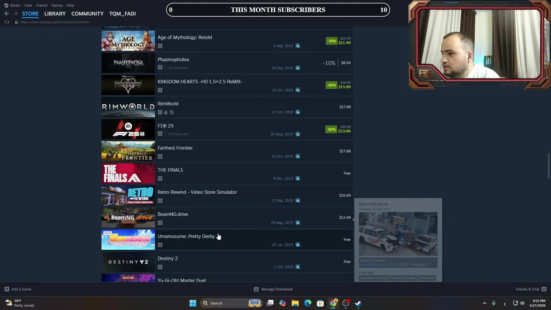Image resolution: width=551 pixels, height=310 pixels.
Task: Open the F1® 25 listing
Action: click(x=227, y=129)
